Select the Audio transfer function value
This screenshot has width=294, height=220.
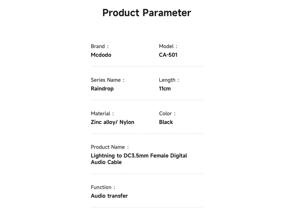pos(109,196)
